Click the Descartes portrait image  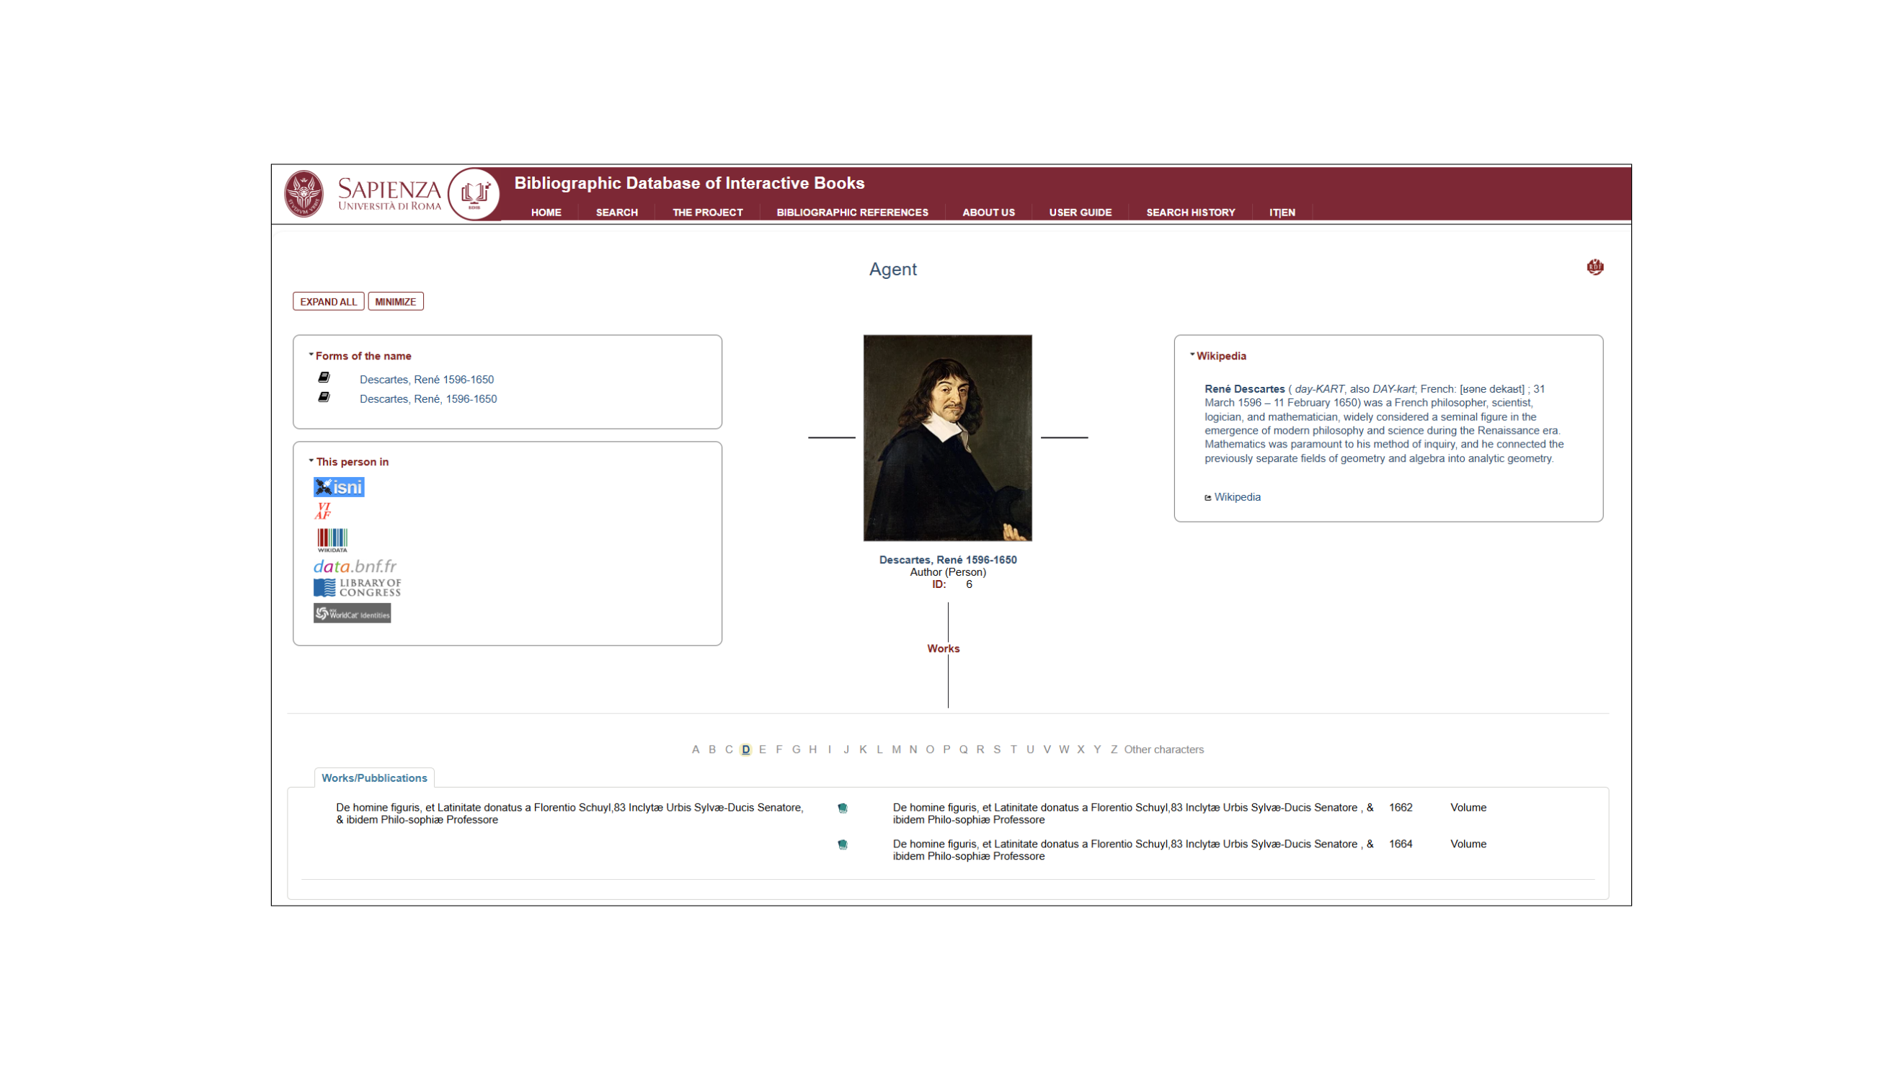click(947, 438)
